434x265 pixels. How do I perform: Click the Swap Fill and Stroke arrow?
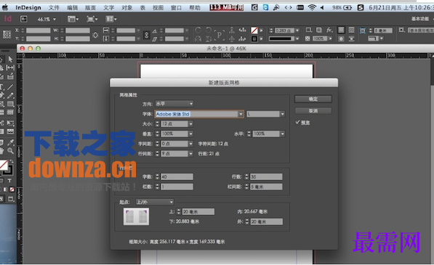pos(12,161)
